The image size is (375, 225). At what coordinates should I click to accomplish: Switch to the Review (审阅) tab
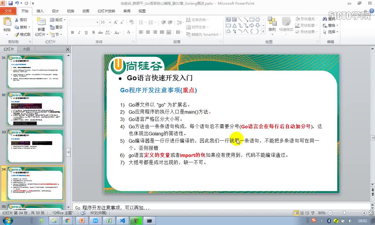pyautogui.click(x=127, y=11)
